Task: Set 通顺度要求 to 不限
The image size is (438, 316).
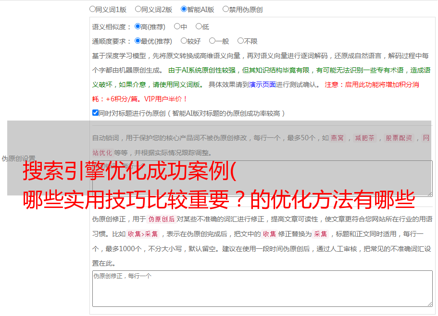Action: (x=240, y=41)
